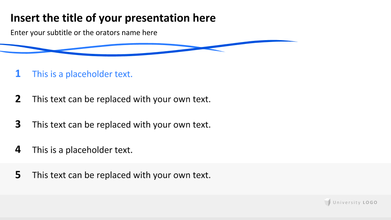Select the blue wave decoration graphic

[149, 48]
